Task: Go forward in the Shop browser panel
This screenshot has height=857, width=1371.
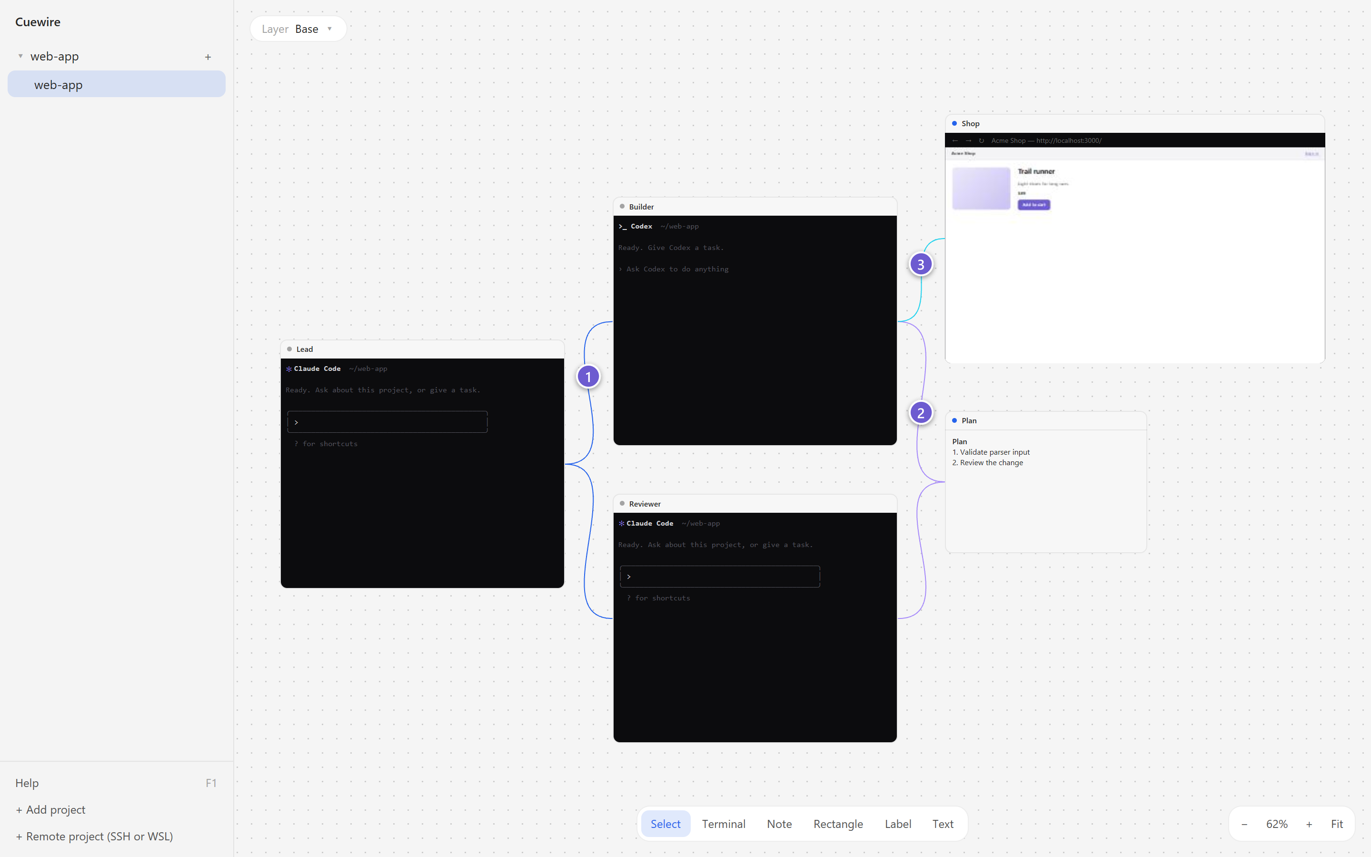Action: point(968,140)
